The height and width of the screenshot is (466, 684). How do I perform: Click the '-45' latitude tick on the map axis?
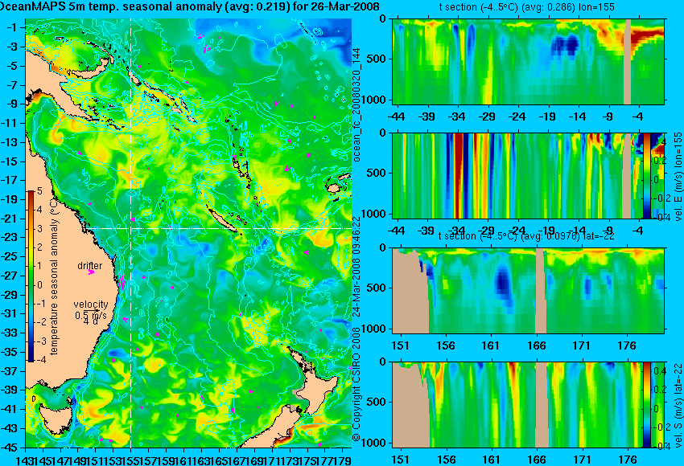tap(9, 448)
